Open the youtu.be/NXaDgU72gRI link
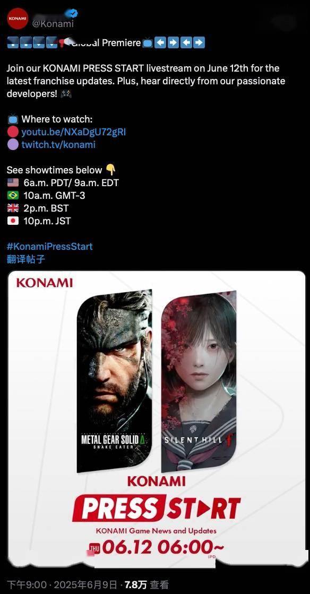Image resolution: width=310 pixels, height=594 pixels. [74, 132]
